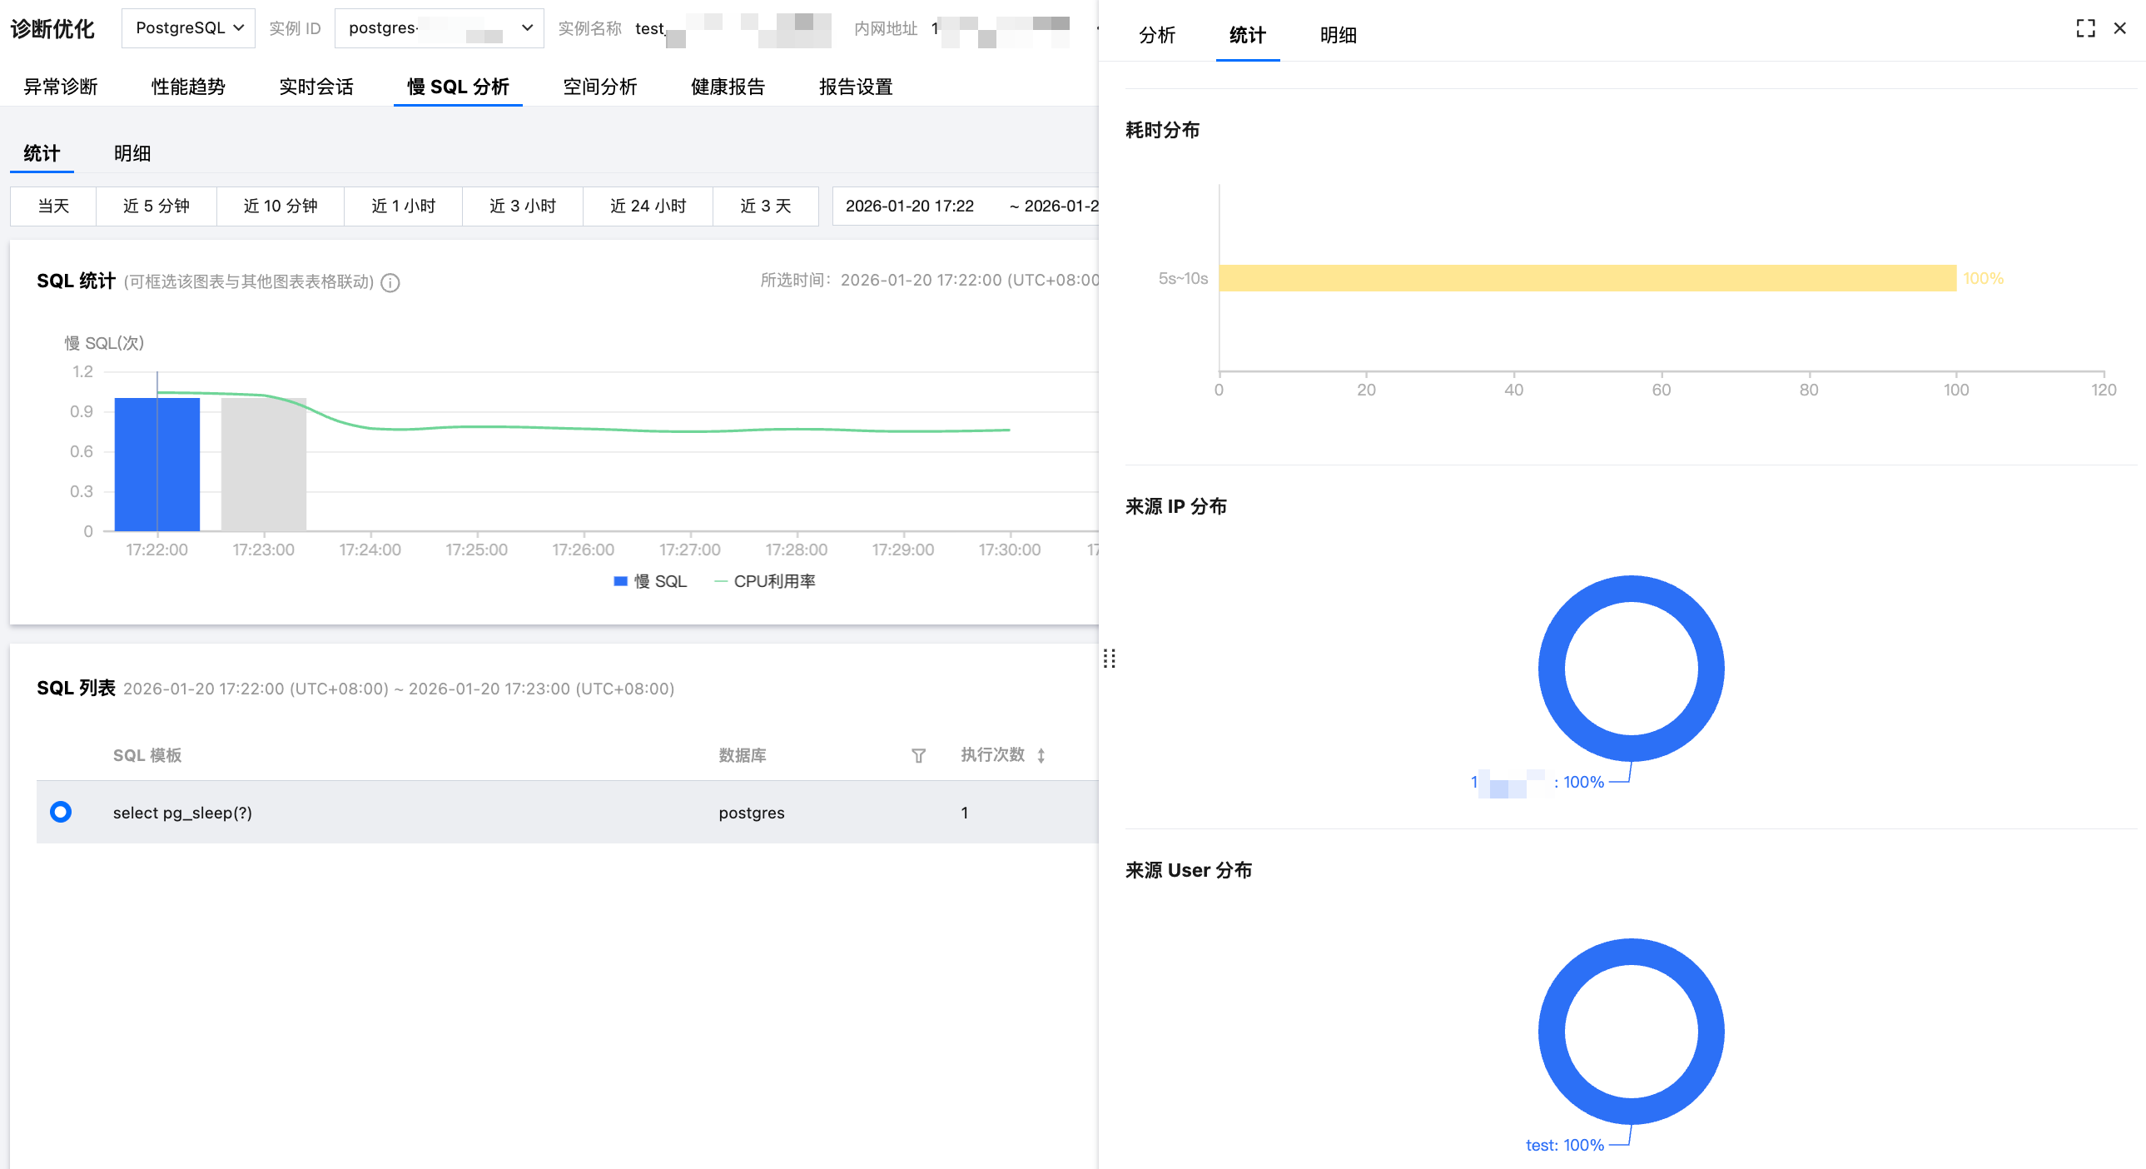Sort by 执行次数 column arrows
This screenshot has width=2146, height=1169.
[x=1041, y=755]
